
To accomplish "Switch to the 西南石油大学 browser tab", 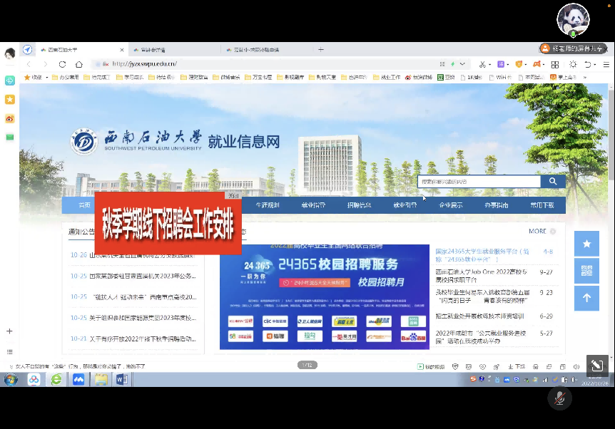I will tap(82, 50).
